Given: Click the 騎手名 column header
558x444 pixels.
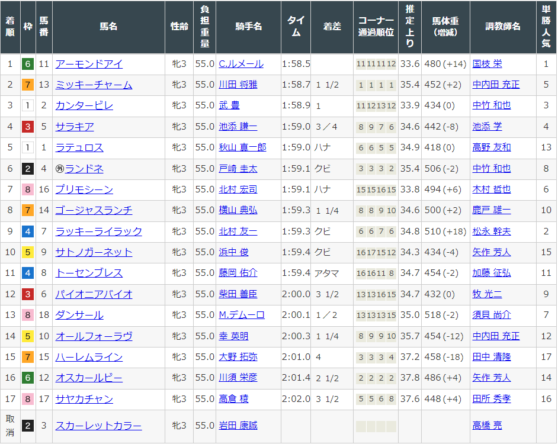Looking at the screenshot, I should (x=248, y=27).
